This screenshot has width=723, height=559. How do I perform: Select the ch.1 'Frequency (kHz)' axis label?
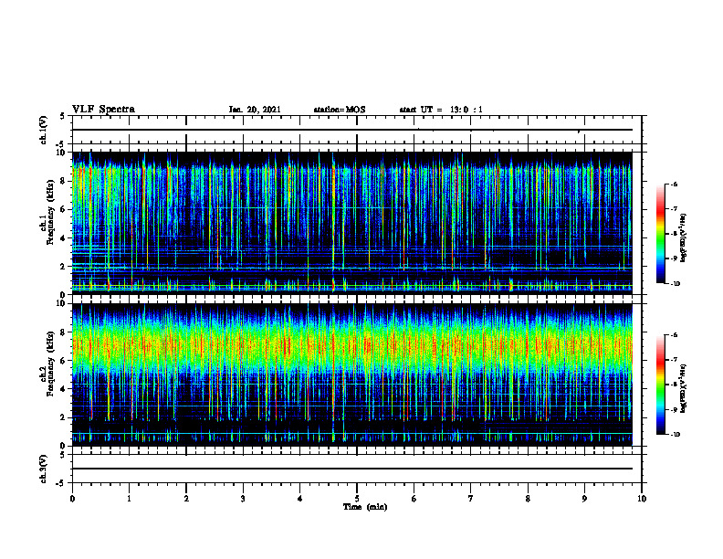coord(50,214)
